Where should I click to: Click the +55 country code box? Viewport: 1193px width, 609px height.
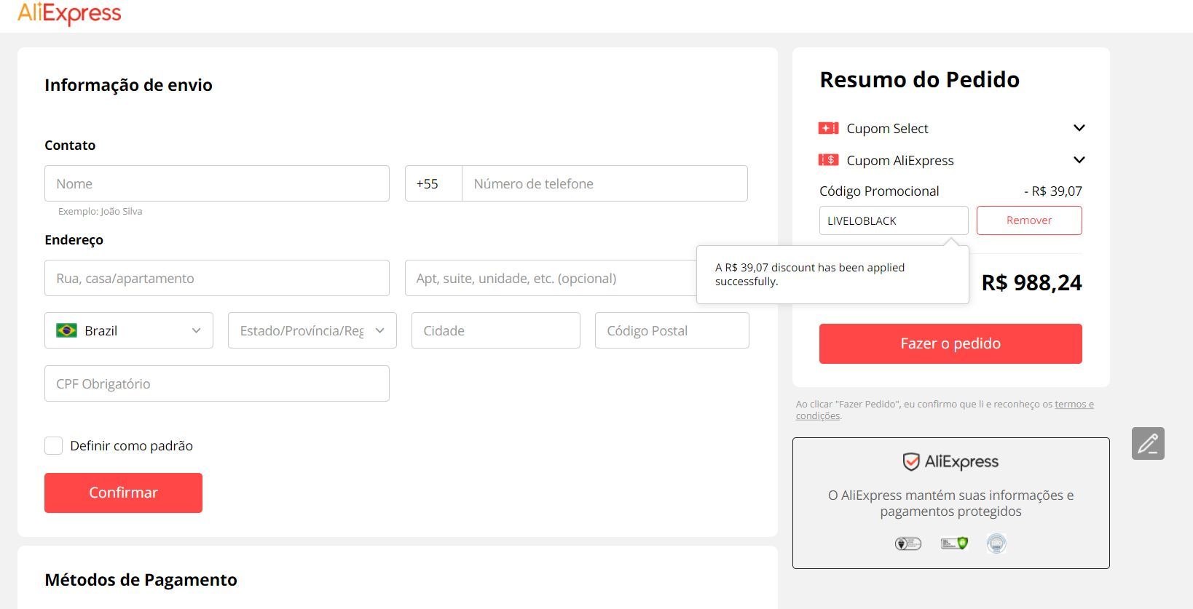click(433, 183)
